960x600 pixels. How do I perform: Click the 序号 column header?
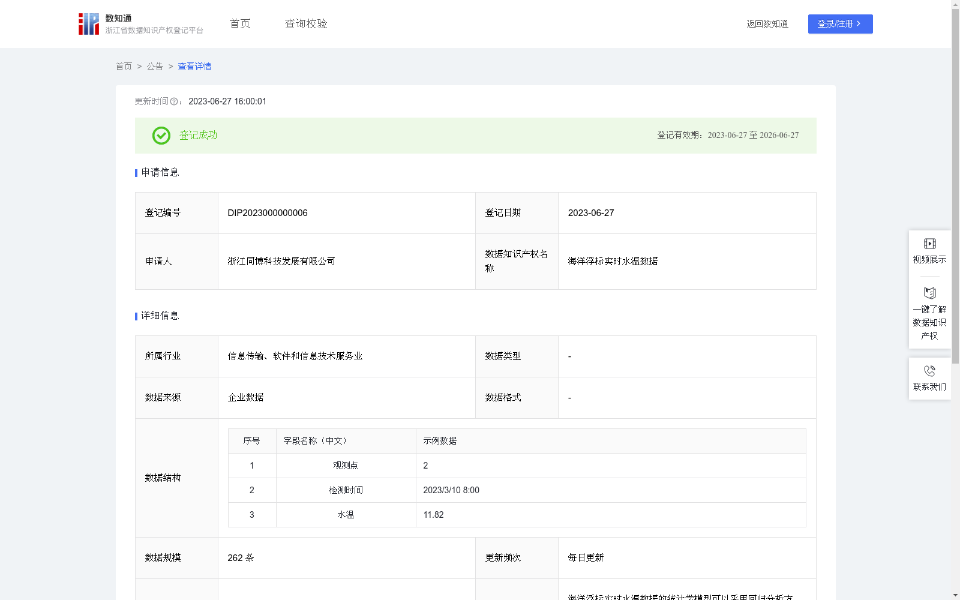(x=251, y=441)
